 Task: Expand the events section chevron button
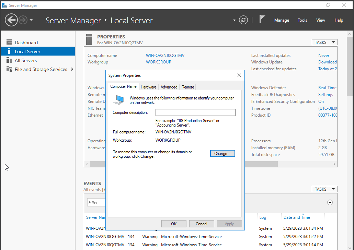[330, 202]
